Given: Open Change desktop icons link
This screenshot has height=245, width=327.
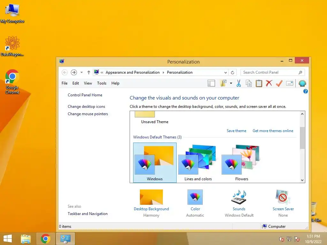Looking at the screenshot, I should click(x=86, y=107).
